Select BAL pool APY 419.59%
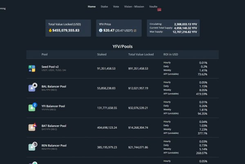The width and height of the screenshot is (245, 164). (202, 94)
